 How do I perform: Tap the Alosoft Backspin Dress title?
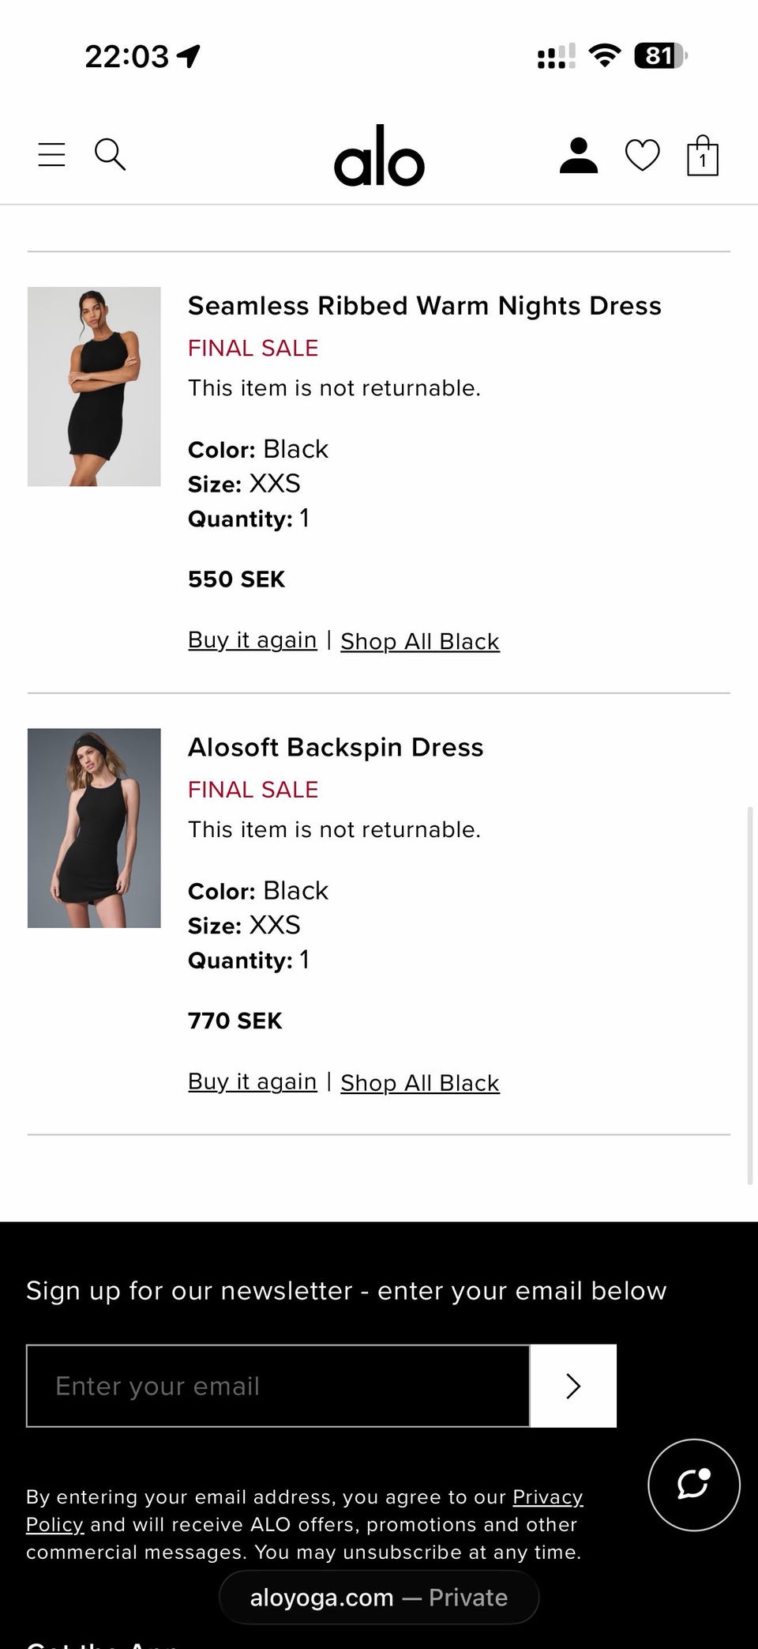[x=336, y=747]
